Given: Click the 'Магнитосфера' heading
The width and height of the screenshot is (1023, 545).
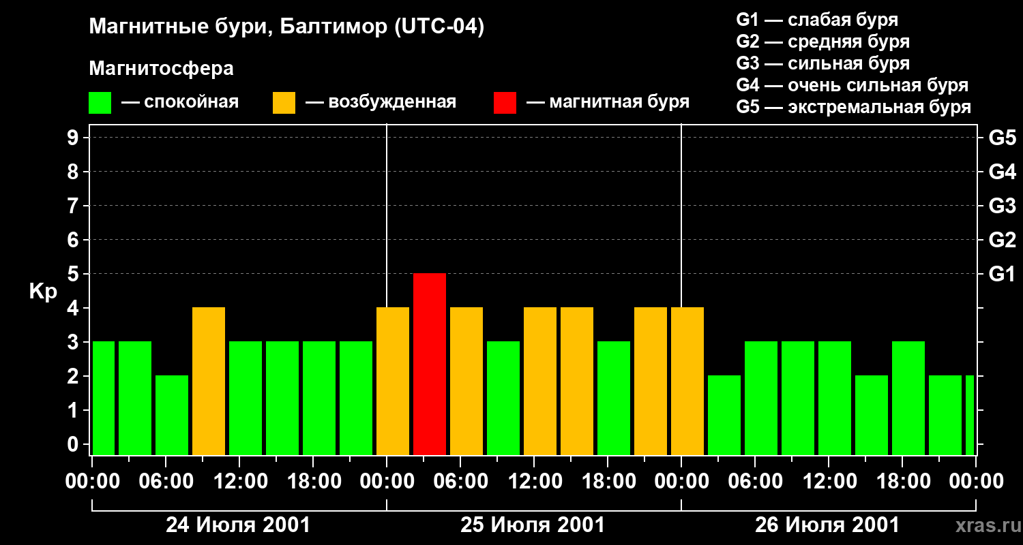Looking at the screenshot, I should pyautogui.click(x=161, y=69).
